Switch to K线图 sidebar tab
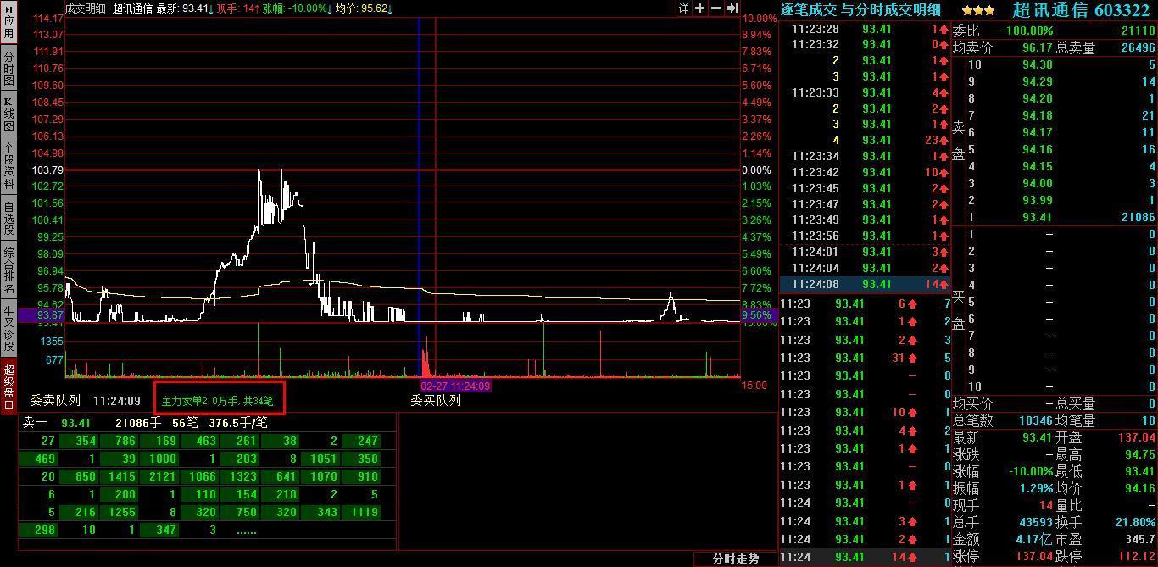The image size is (1158, 567). 8,115
